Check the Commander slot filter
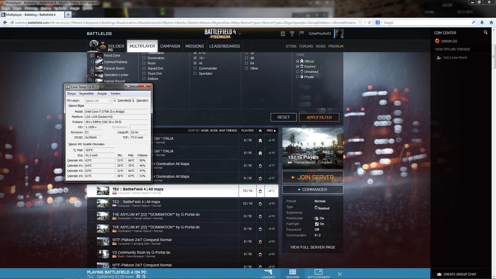The width and height of the screenshot is (496, 279). point(195,68)
